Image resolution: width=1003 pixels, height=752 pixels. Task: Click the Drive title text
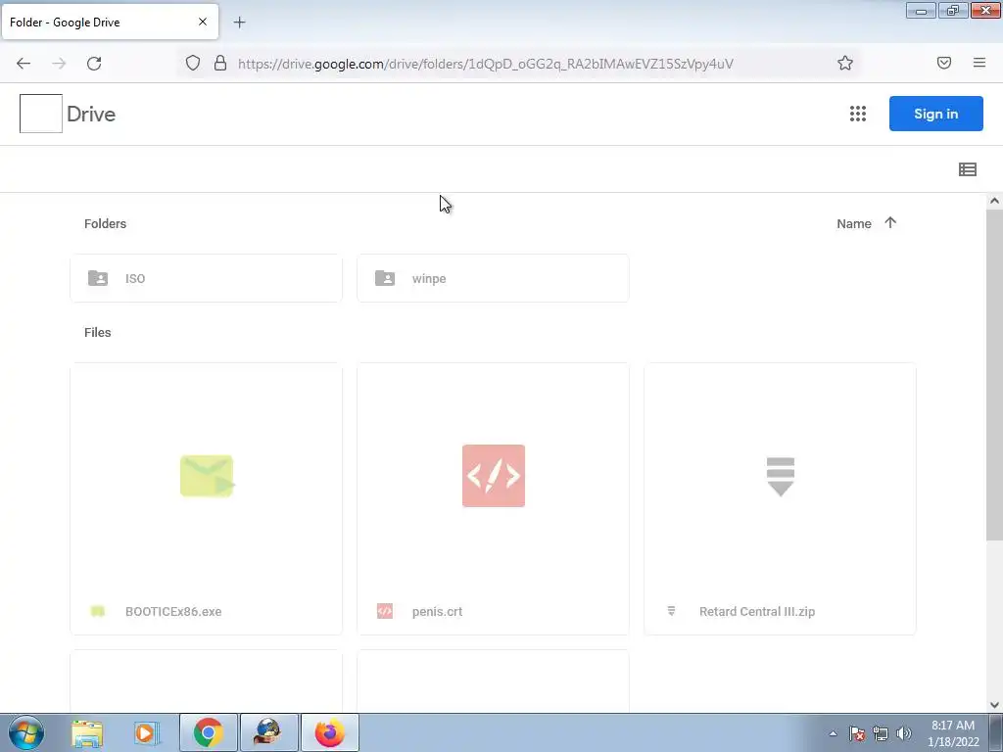(91, 114)
